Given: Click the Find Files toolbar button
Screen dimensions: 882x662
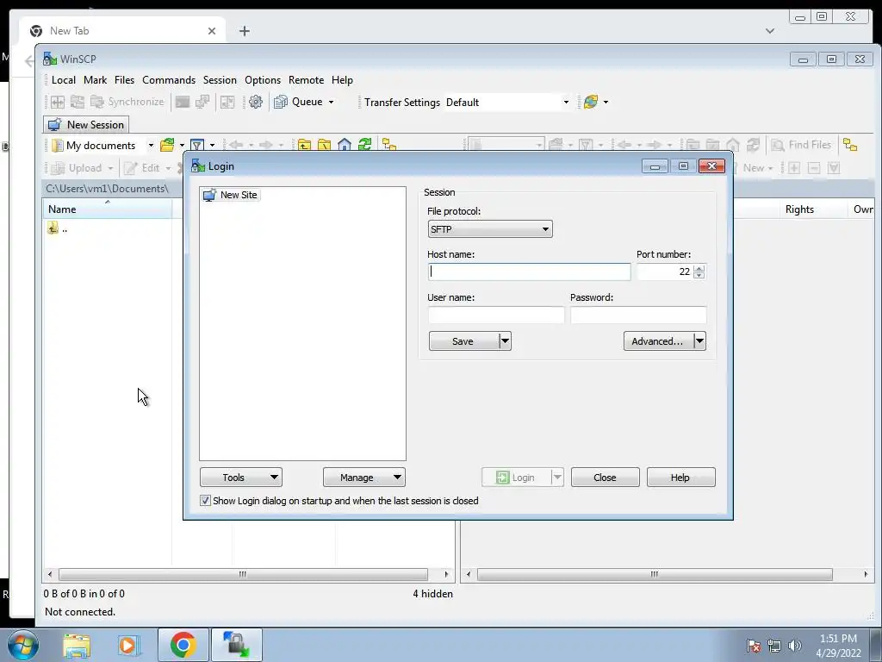Looking at the screenshot, I should pos(801,145).
